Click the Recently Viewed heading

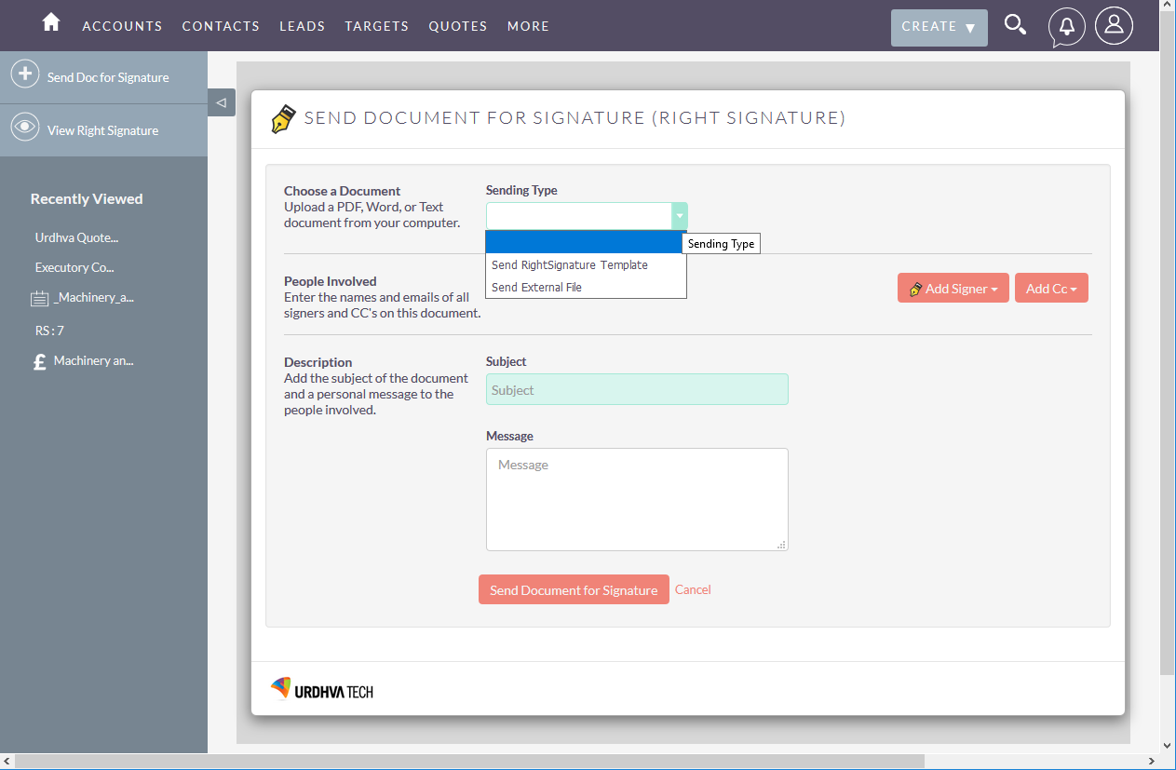point(87,198)
